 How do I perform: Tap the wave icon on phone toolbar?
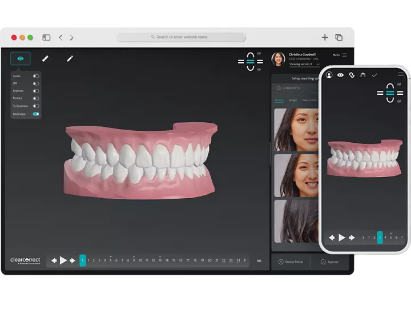[352, 75]
